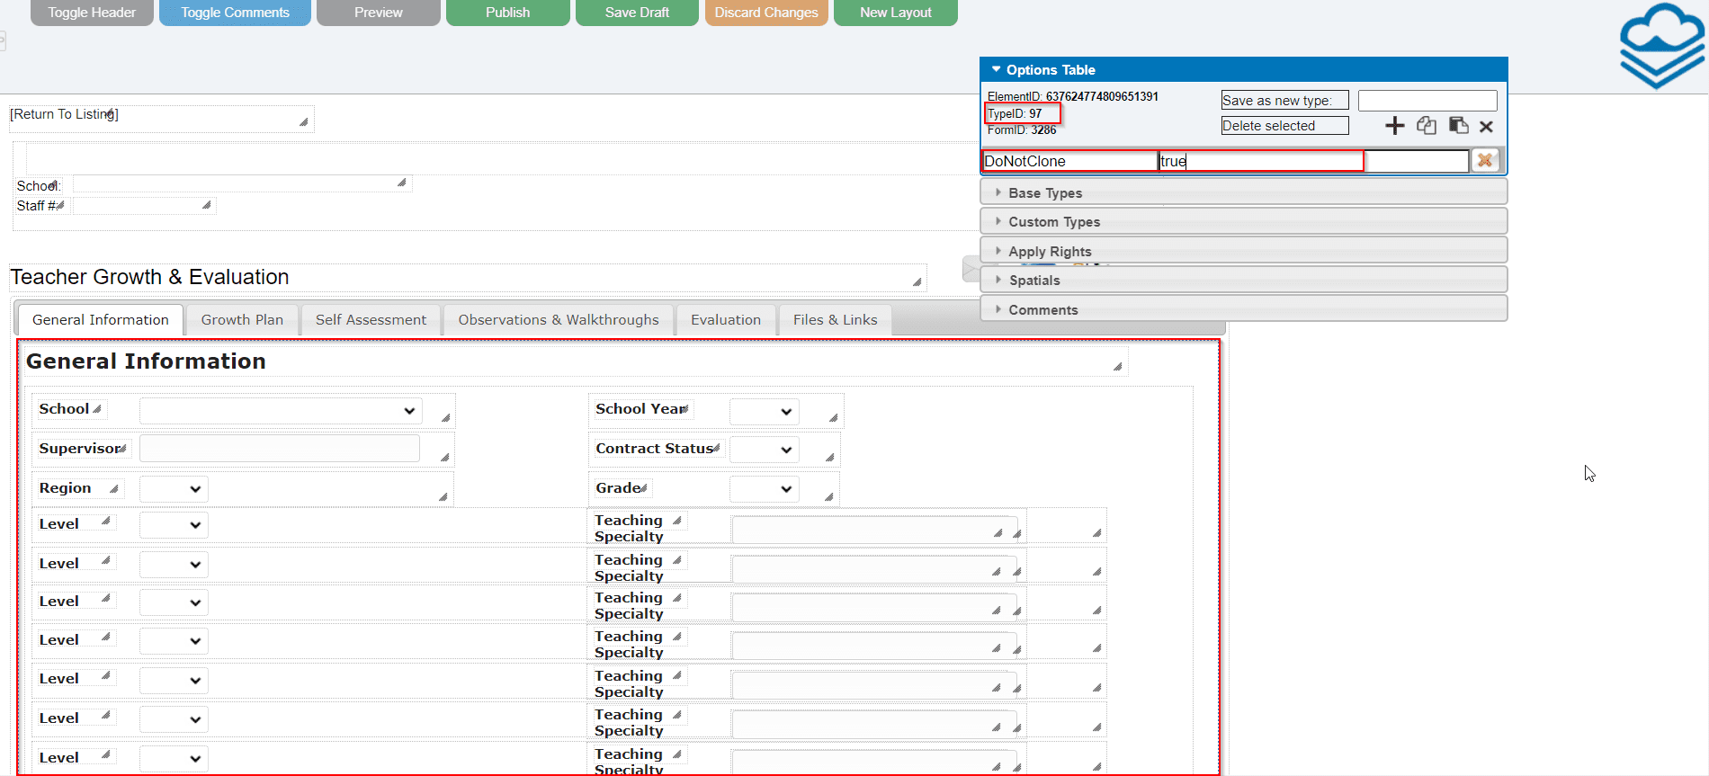
Task: Open the School dropdown in General Information
Action: click(281, 410)
